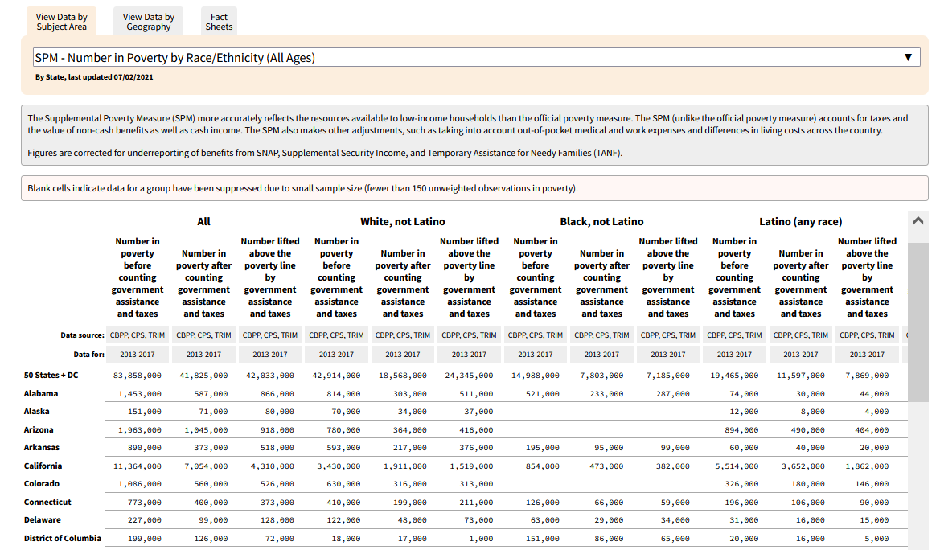936x550 pixels.
Task: Click 50 States value 14,988,000
Action: coord(536,376)
